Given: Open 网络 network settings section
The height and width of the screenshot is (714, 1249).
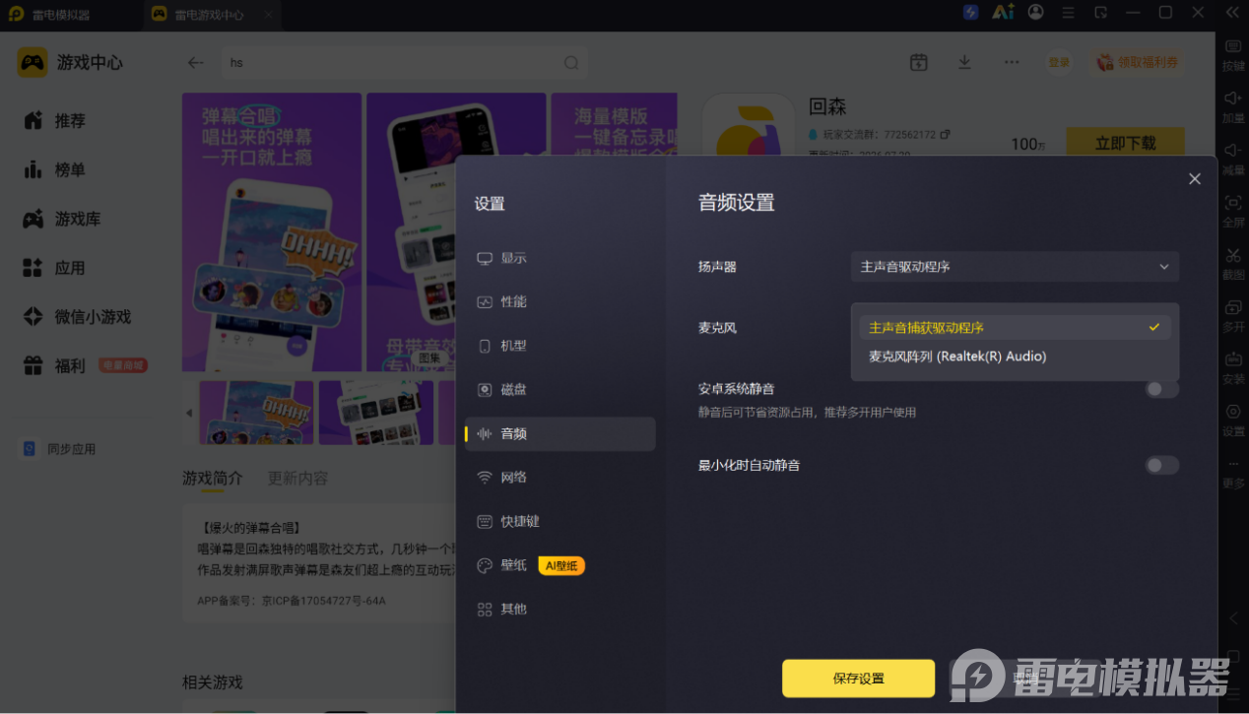Looking at the screenshot, I should click(x=559, y=477).
